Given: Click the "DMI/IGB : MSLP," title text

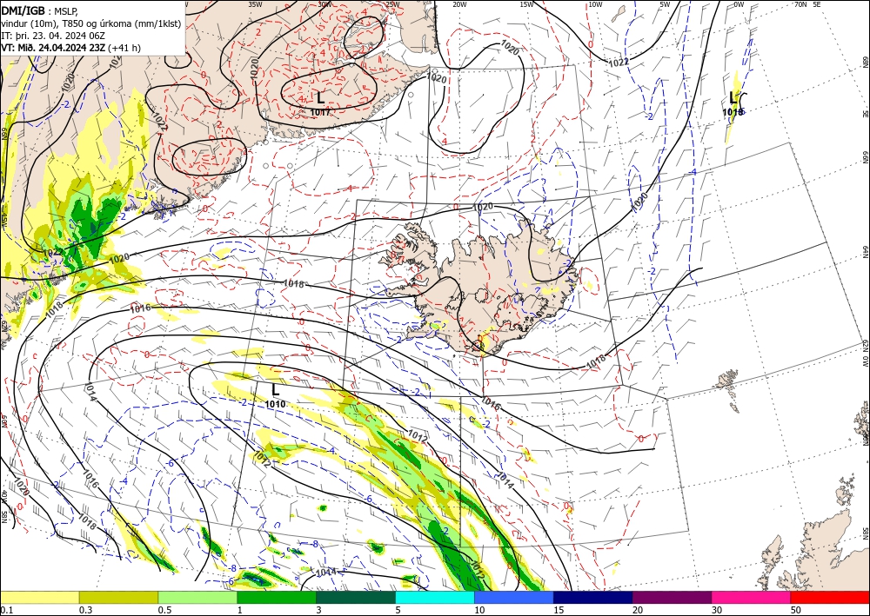Looking at the screenshot, I should tap(39, 10).
